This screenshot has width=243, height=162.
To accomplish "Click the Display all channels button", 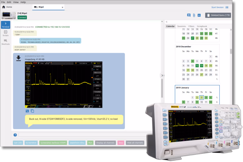I will point(105,143).
